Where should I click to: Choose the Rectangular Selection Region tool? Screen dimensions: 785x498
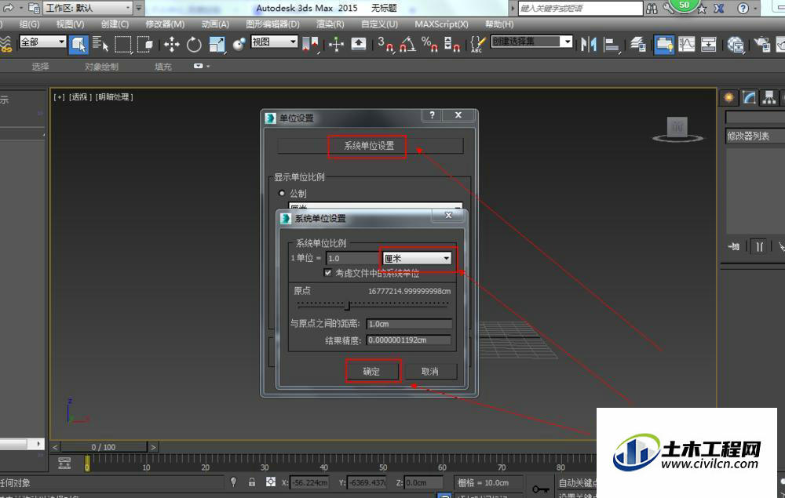pos(122,45)
